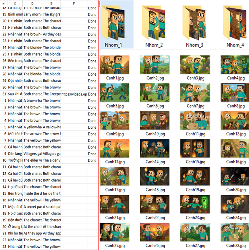Viewport: 249px width, 250px height.
Task: Click the Canh21.jpg thumbnail
Action: tap(114, 204)
